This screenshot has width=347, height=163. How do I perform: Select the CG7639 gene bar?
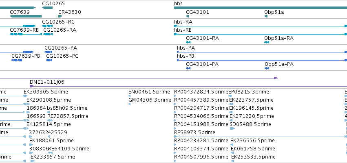coord(26,16)
